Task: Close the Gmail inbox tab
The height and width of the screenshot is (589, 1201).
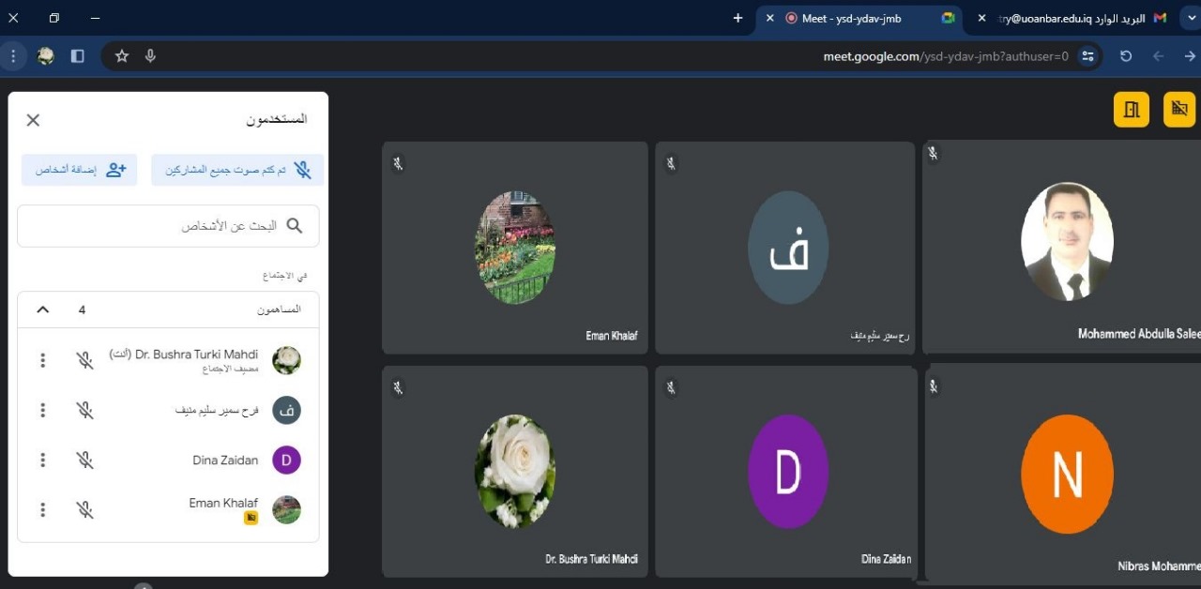Action: pyautogui.click(x=981, y=18)
